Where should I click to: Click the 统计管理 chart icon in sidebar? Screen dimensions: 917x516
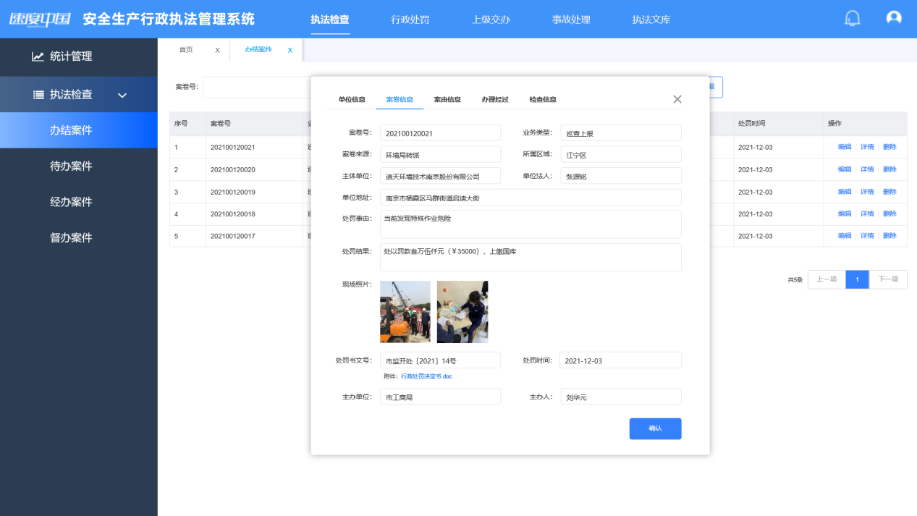point(38,56)
